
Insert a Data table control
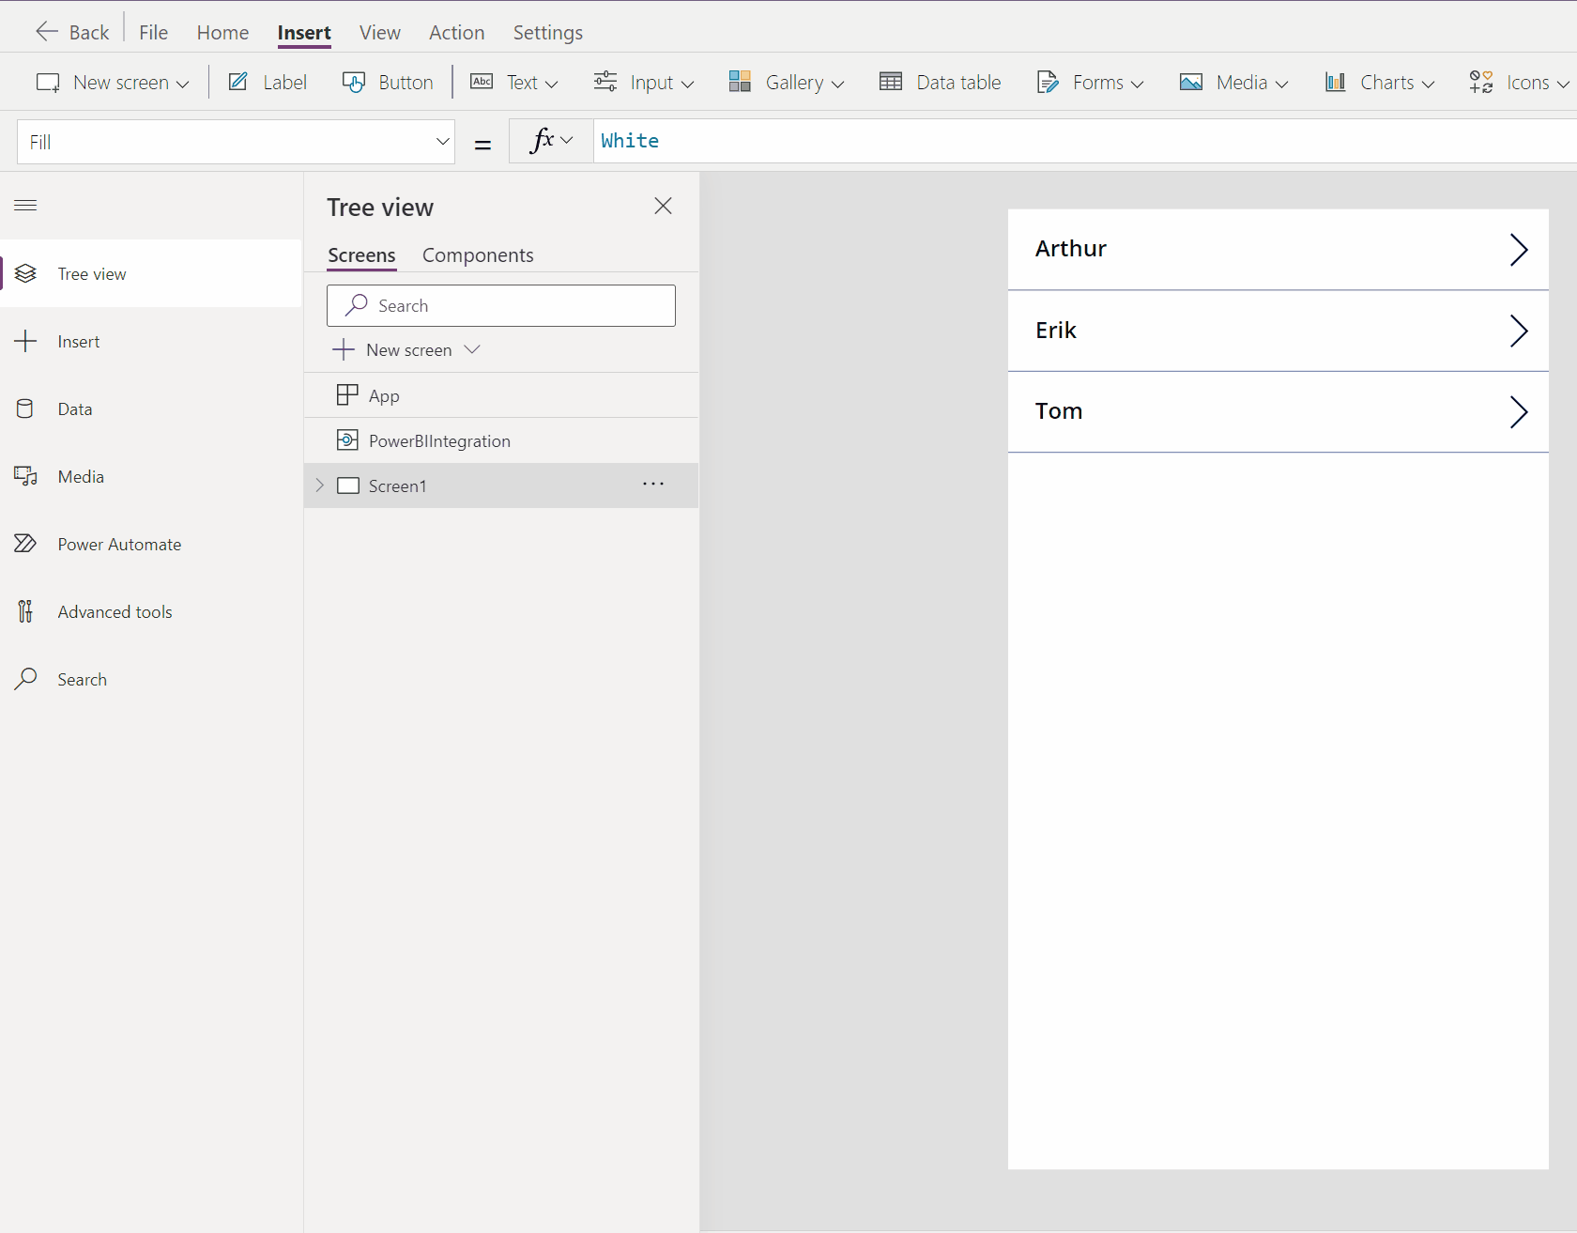[x=941, y=83]
